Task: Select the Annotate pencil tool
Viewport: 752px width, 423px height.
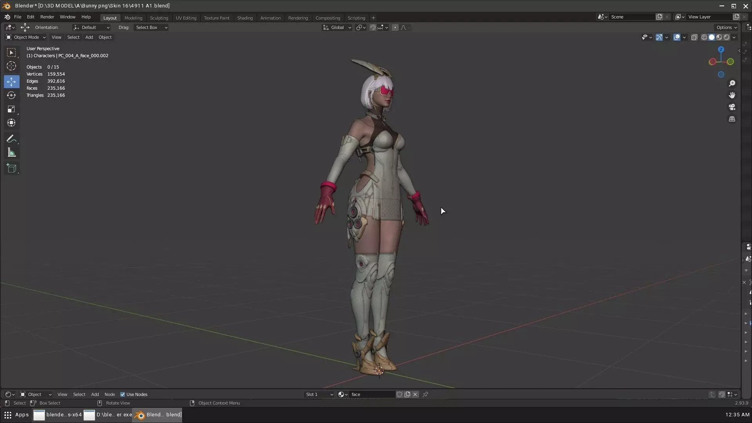Action: pyautogui.click(x=11, y=139)
